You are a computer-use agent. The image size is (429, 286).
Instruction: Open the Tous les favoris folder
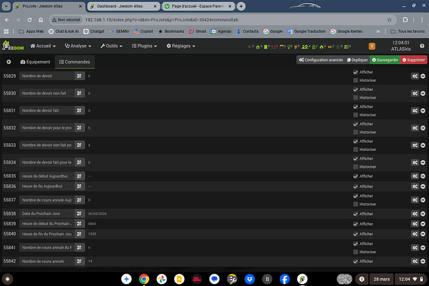(408, 32)
